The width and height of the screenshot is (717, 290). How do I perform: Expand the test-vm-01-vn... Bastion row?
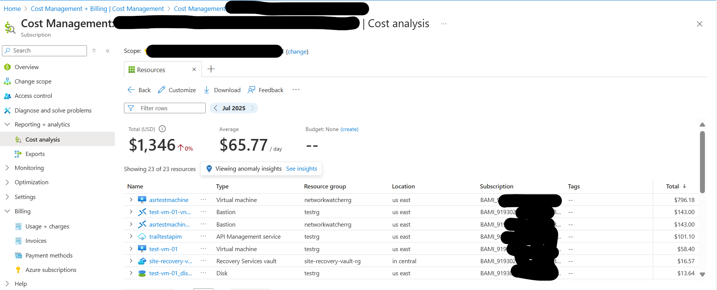point(131,212)
